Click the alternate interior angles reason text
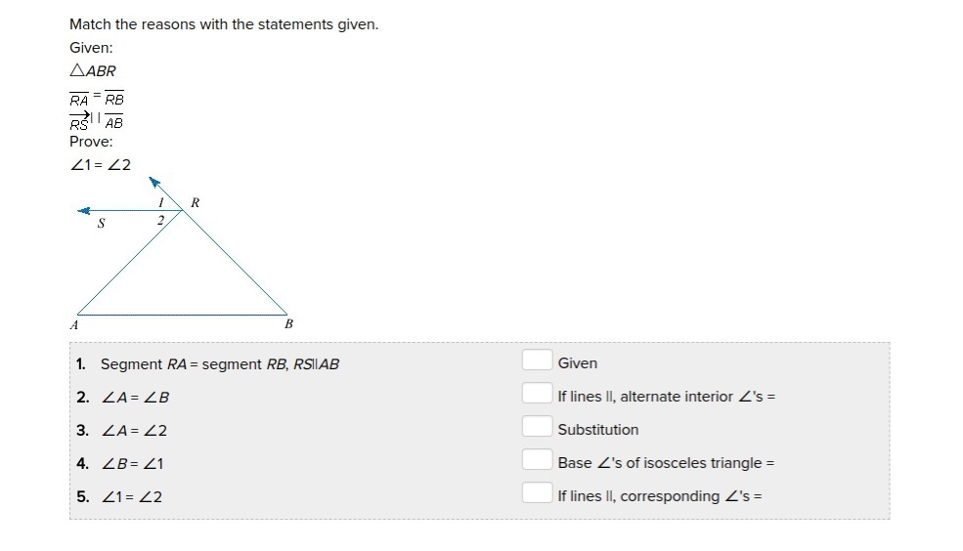The height and width of the screenshot is (551, 963). pyautogui.click(x=667, y=397)
